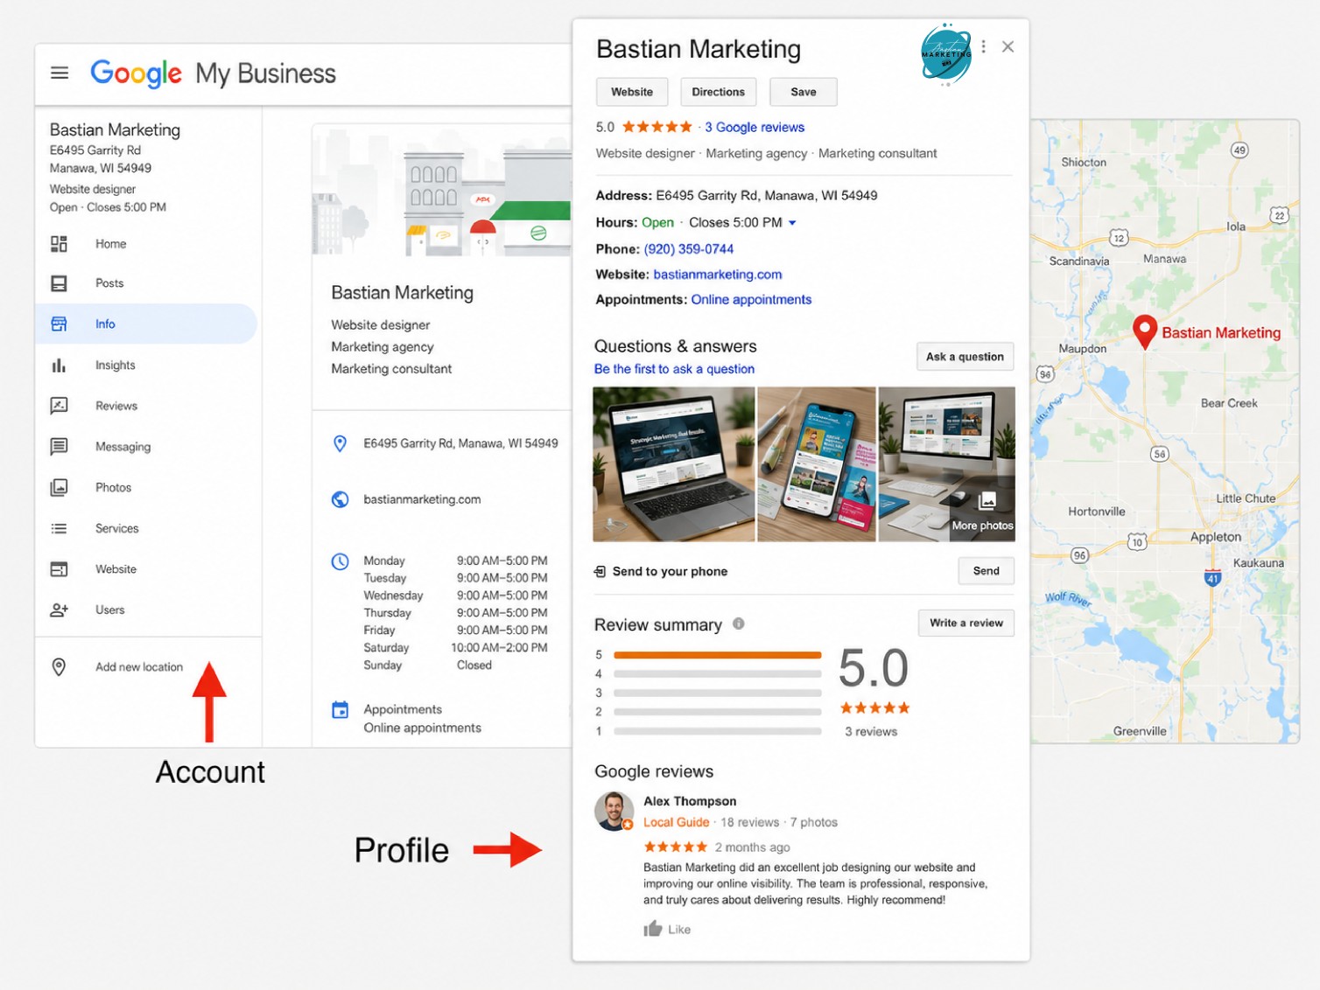Click the Local Guide link under reviewer
Screen dimensions: 1320x990
[677, 822]
